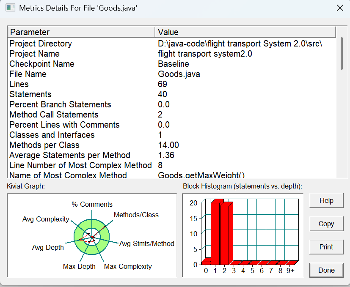This screenshot has width=350, height=287.
Task: Copy the metrics using Copy button
Action: pyautogui.click(x=326, y=224)
